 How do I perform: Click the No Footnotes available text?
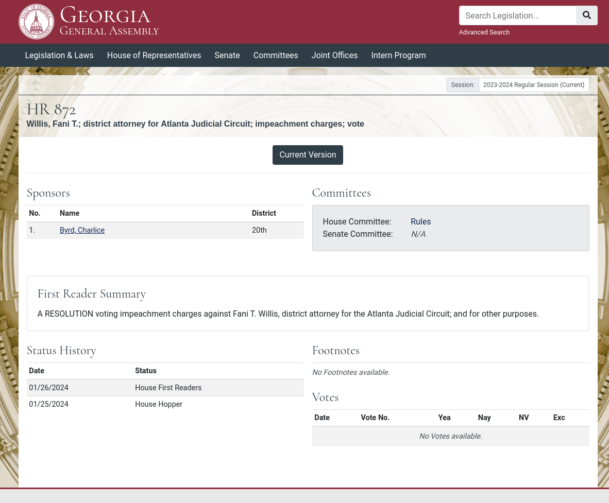(351, 372)
